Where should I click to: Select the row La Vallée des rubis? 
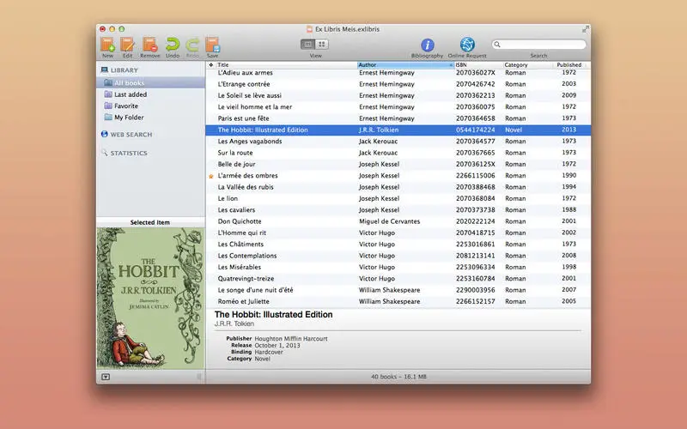click(x=398, y=187)
